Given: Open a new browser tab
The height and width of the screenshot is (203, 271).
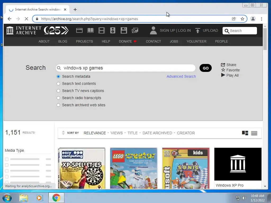Looking at the screenshot, I should 75,10.
